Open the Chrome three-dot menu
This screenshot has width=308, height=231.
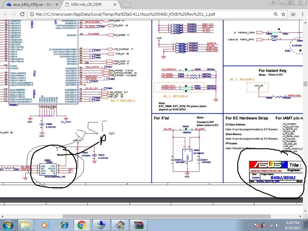click(303, 14)
